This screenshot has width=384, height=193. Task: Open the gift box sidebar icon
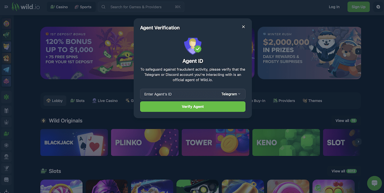coord(6,111)
